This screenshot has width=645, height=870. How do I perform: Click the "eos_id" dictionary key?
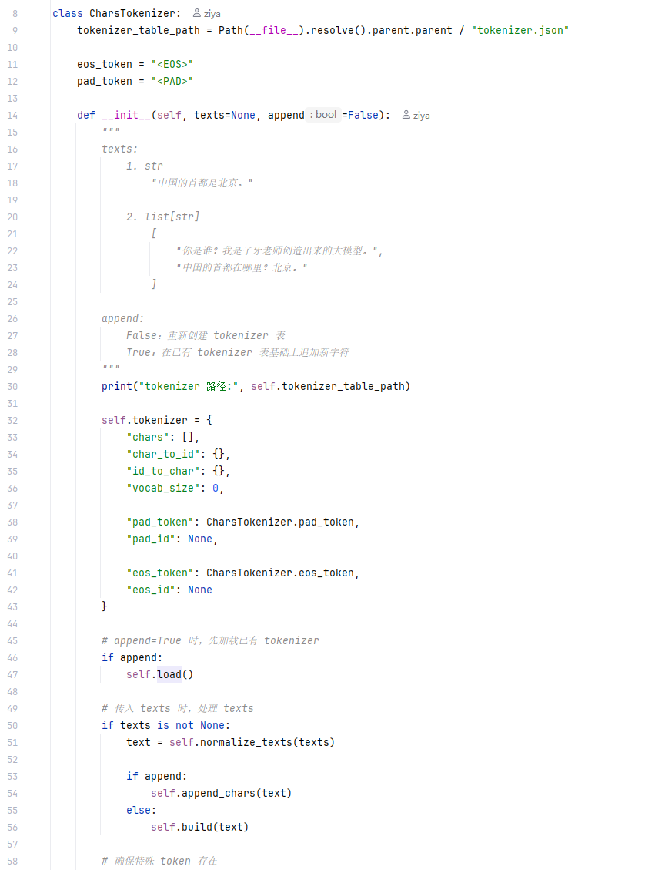151,590
